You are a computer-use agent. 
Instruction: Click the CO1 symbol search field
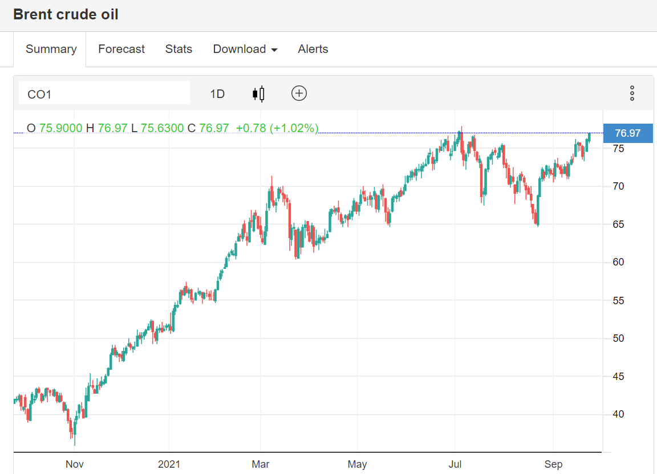click(x=104, y=94)
